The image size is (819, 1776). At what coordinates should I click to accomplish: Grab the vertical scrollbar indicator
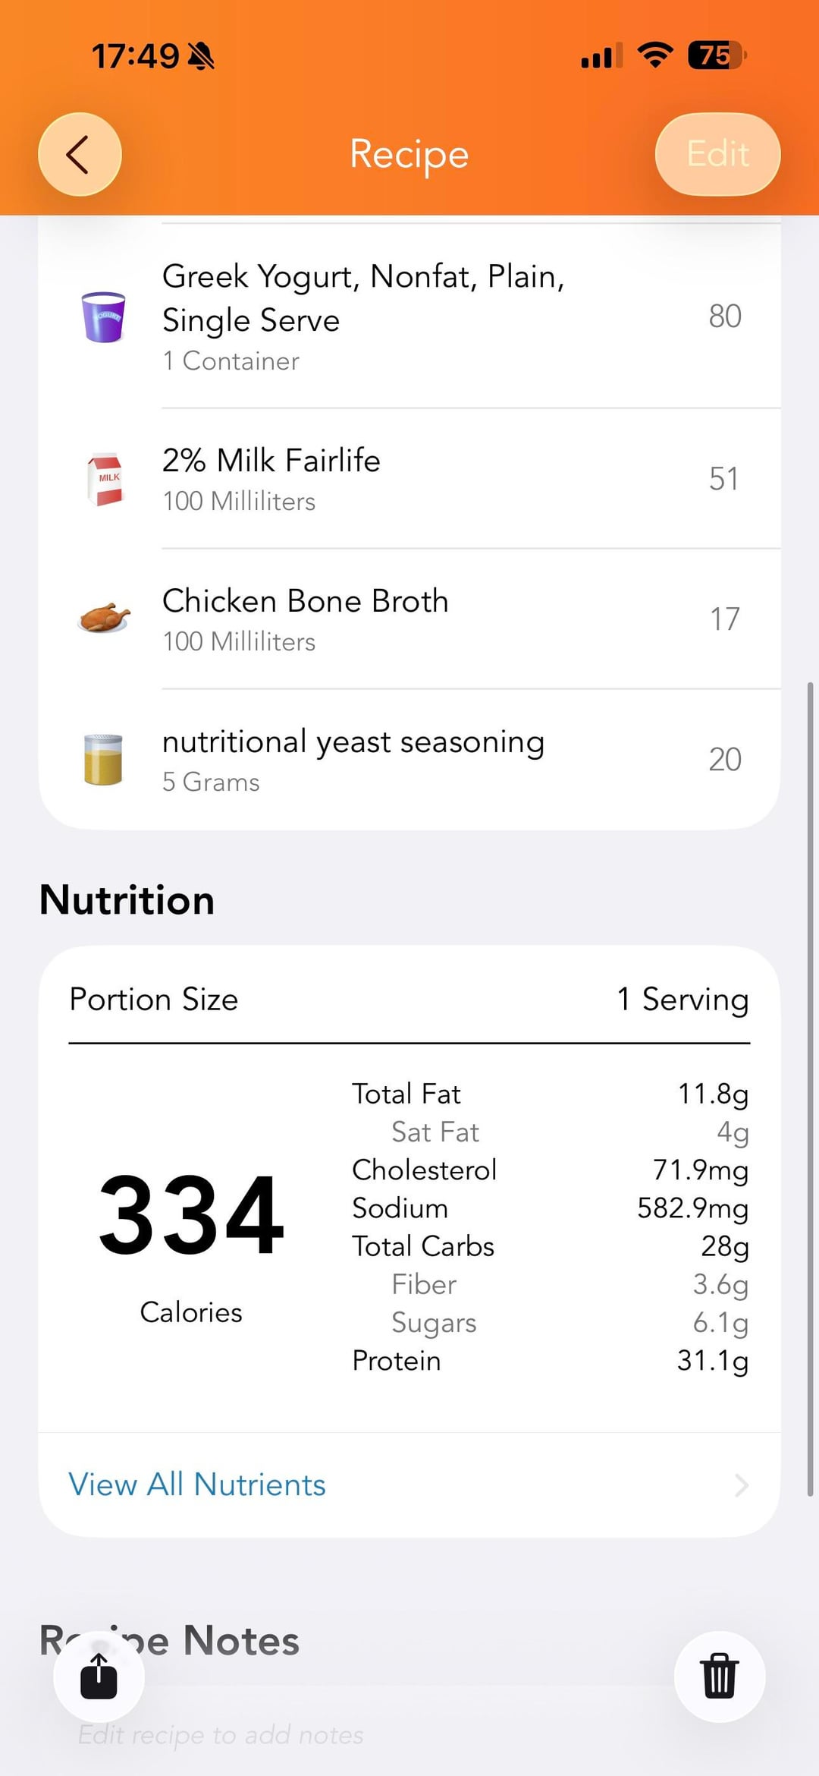tap(810, 1089)
